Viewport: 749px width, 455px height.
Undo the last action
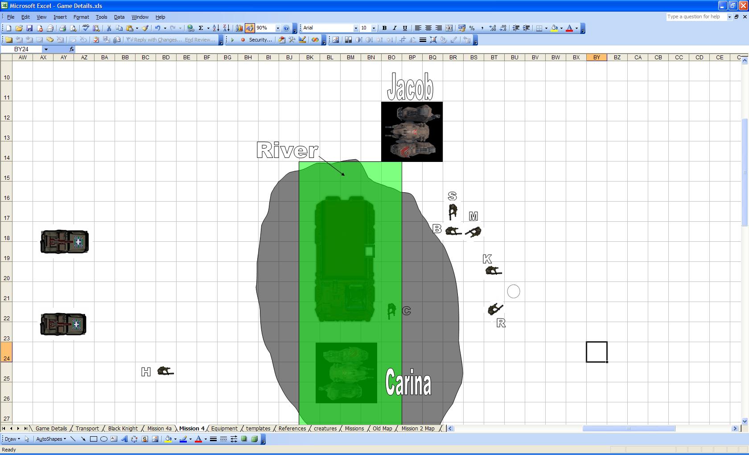coord(157,28)
